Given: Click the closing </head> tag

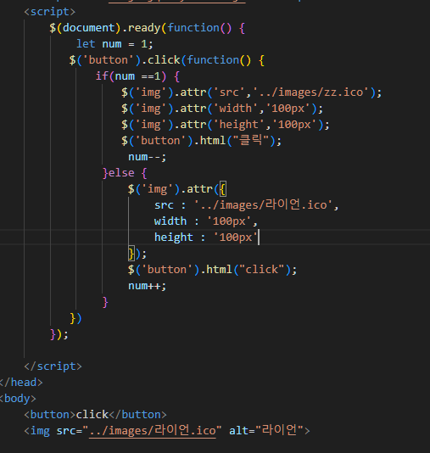Looking at the screenshot, I should 21,383.
